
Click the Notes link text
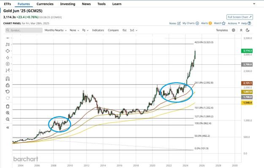(x=173, y=23)
